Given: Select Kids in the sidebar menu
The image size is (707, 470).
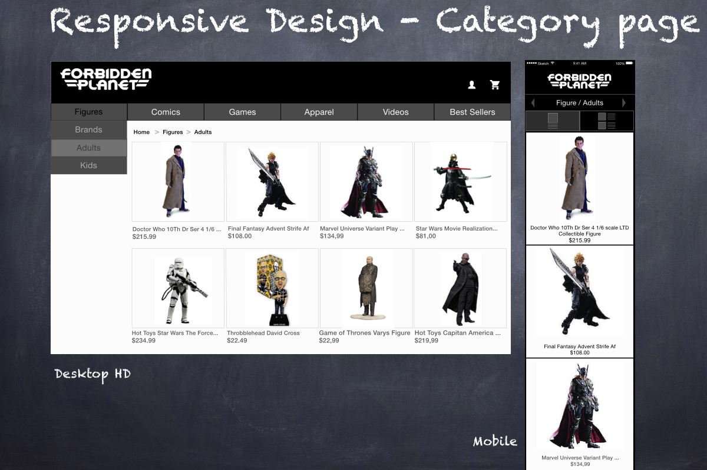Looking at the screenshot, I should click(x=89, y=165).
